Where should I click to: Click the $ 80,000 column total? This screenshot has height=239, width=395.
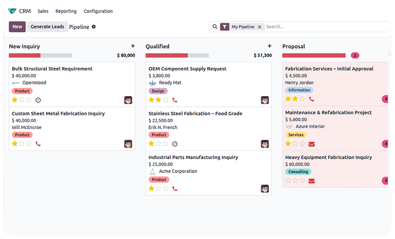click(x=126, y=55)
